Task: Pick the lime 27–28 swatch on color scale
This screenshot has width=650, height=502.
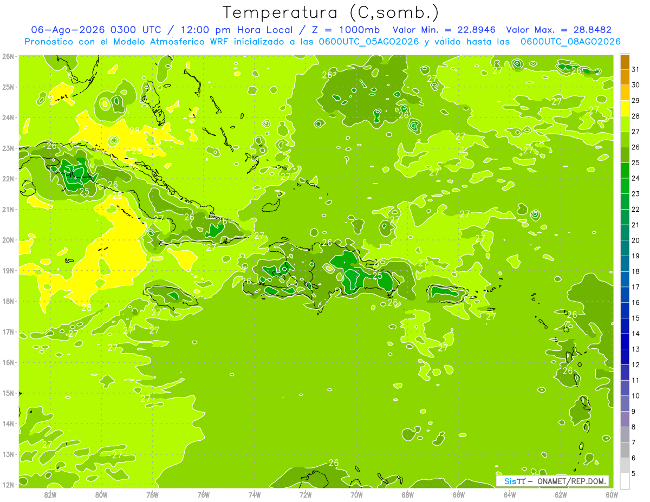Action: 625,124
